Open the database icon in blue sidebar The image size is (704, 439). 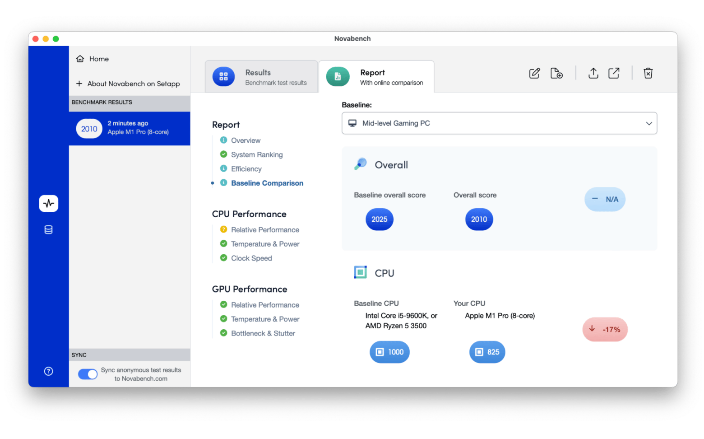pos(48,230)
